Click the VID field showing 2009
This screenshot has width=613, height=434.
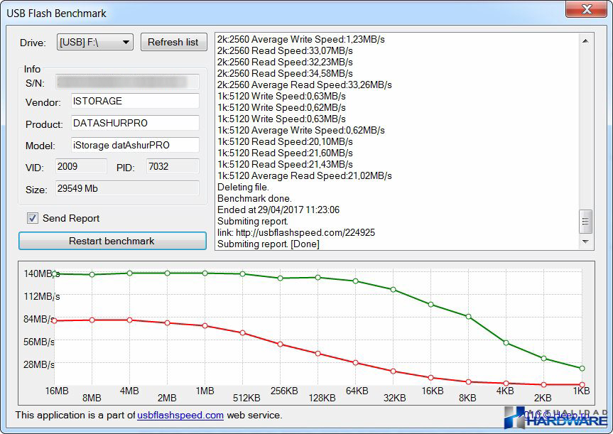81,166
